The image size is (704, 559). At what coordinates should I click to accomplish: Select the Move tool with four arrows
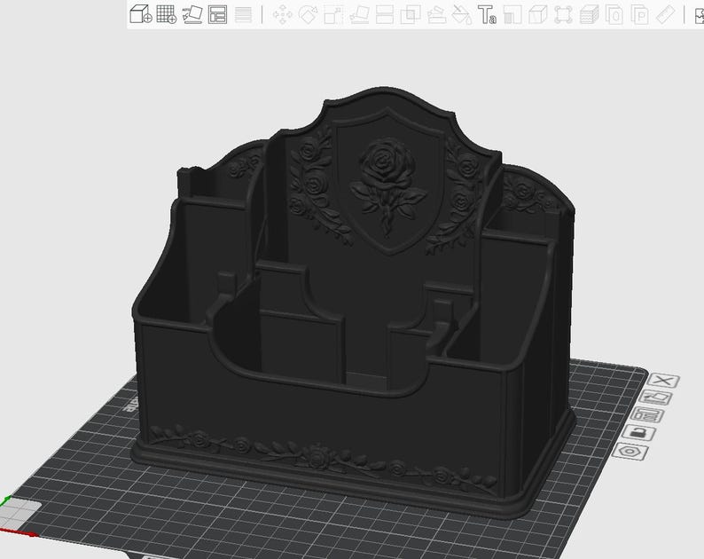283,15
